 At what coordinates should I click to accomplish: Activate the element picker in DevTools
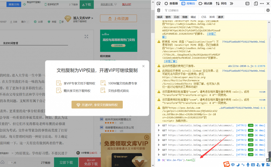point(158,3)
